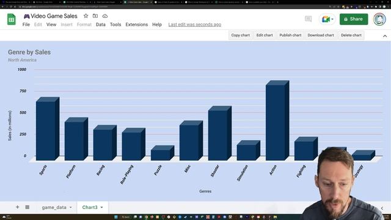Click the move to folder icon
Screen dimensions: 391x220
pyautogui.click(x=95, y=16)
